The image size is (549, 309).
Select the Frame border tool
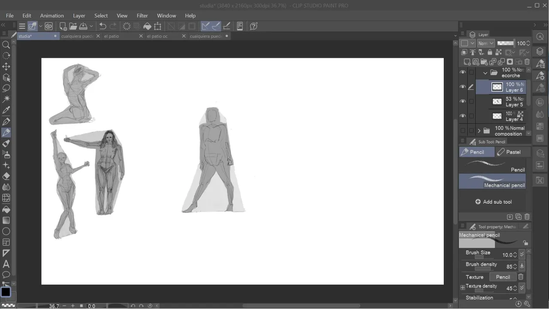click(6, 242)
